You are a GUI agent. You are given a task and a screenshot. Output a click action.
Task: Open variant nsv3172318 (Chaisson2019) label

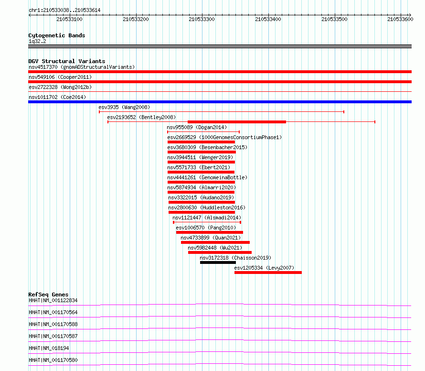point(235,258)
